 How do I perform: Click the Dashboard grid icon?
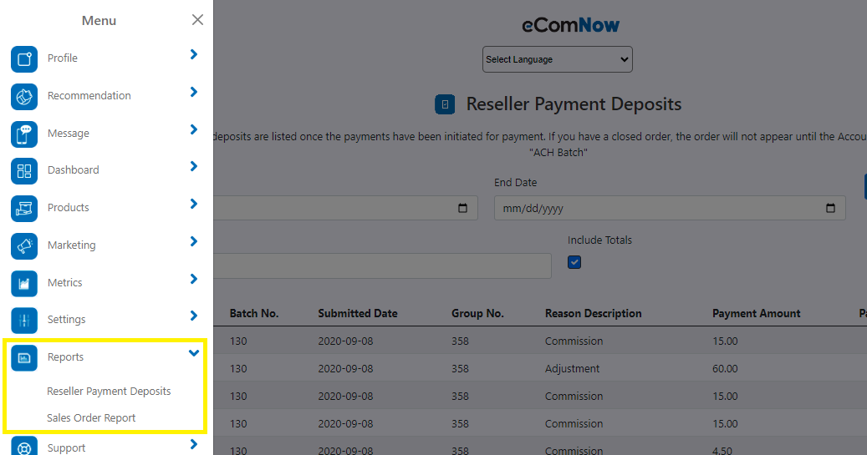point(24,170)
